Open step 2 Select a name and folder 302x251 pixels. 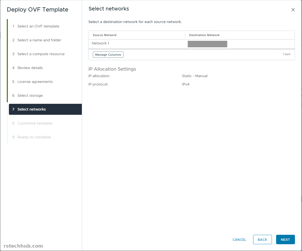pyautogui.click(x=37, y=40)
